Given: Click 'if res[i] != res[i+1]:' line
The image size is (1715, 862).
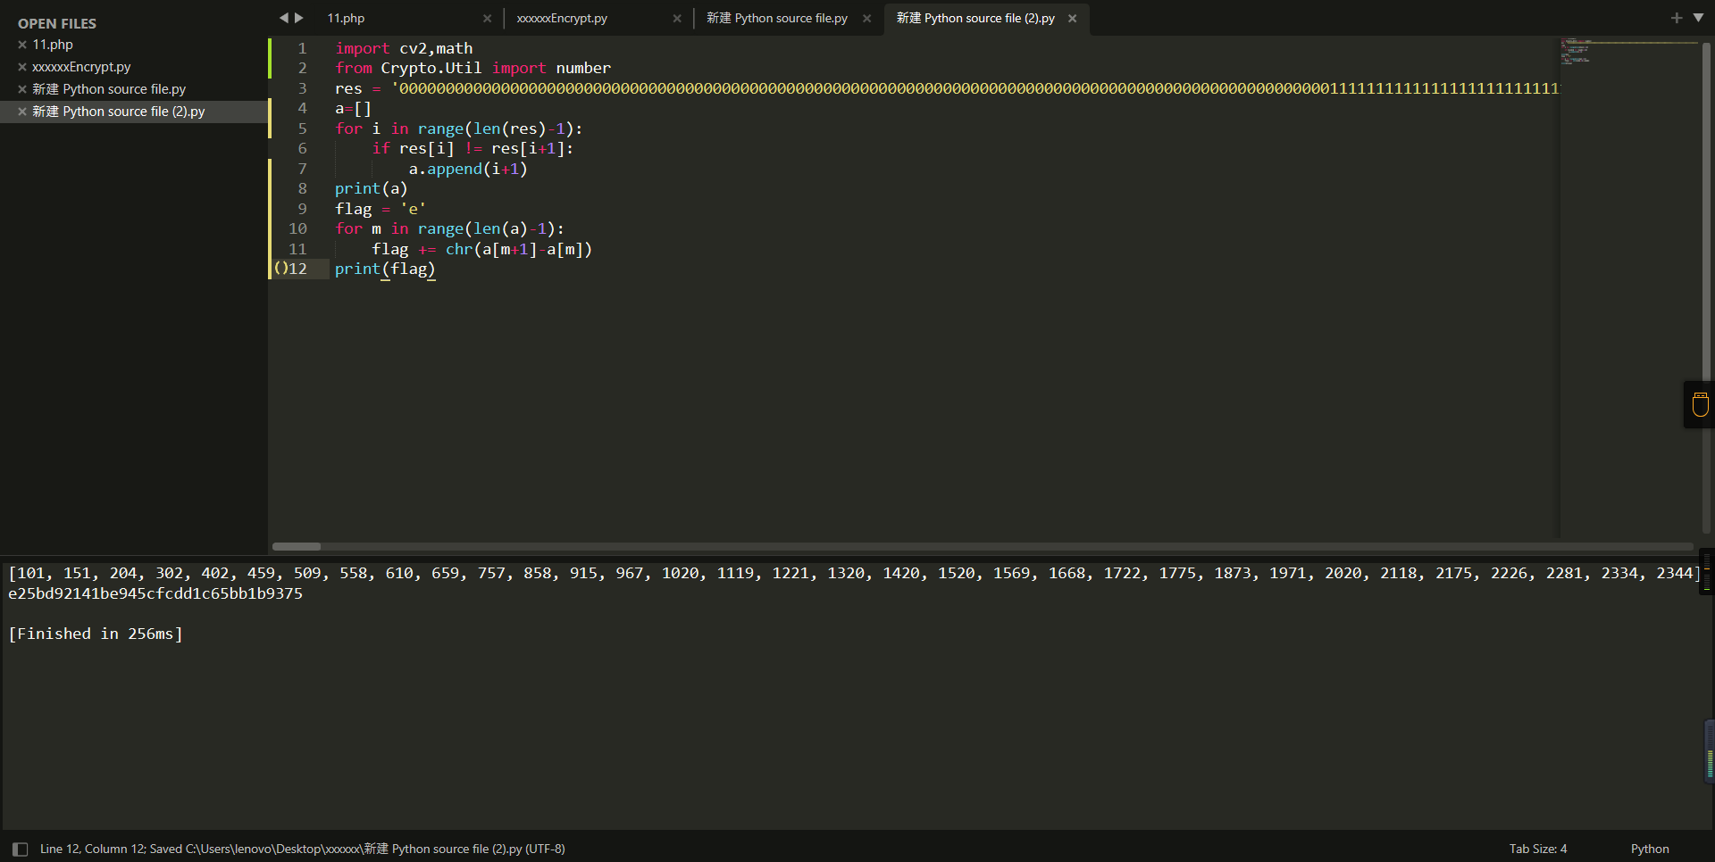Looking at the screenshot, I should [x=473, y=148].
